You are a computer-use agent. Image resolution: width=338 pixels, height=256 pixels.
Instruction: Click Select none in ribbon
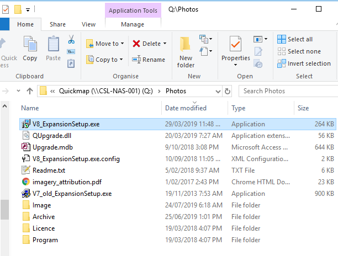pyautogui.click(x=304, y=51)
